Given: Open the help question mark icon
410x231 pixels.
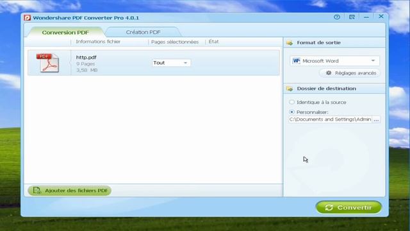Looking at the screenshot, I should (337, 17).
